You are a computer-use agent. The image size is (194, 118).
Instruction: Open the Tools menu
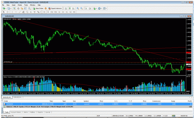(26, 5)
